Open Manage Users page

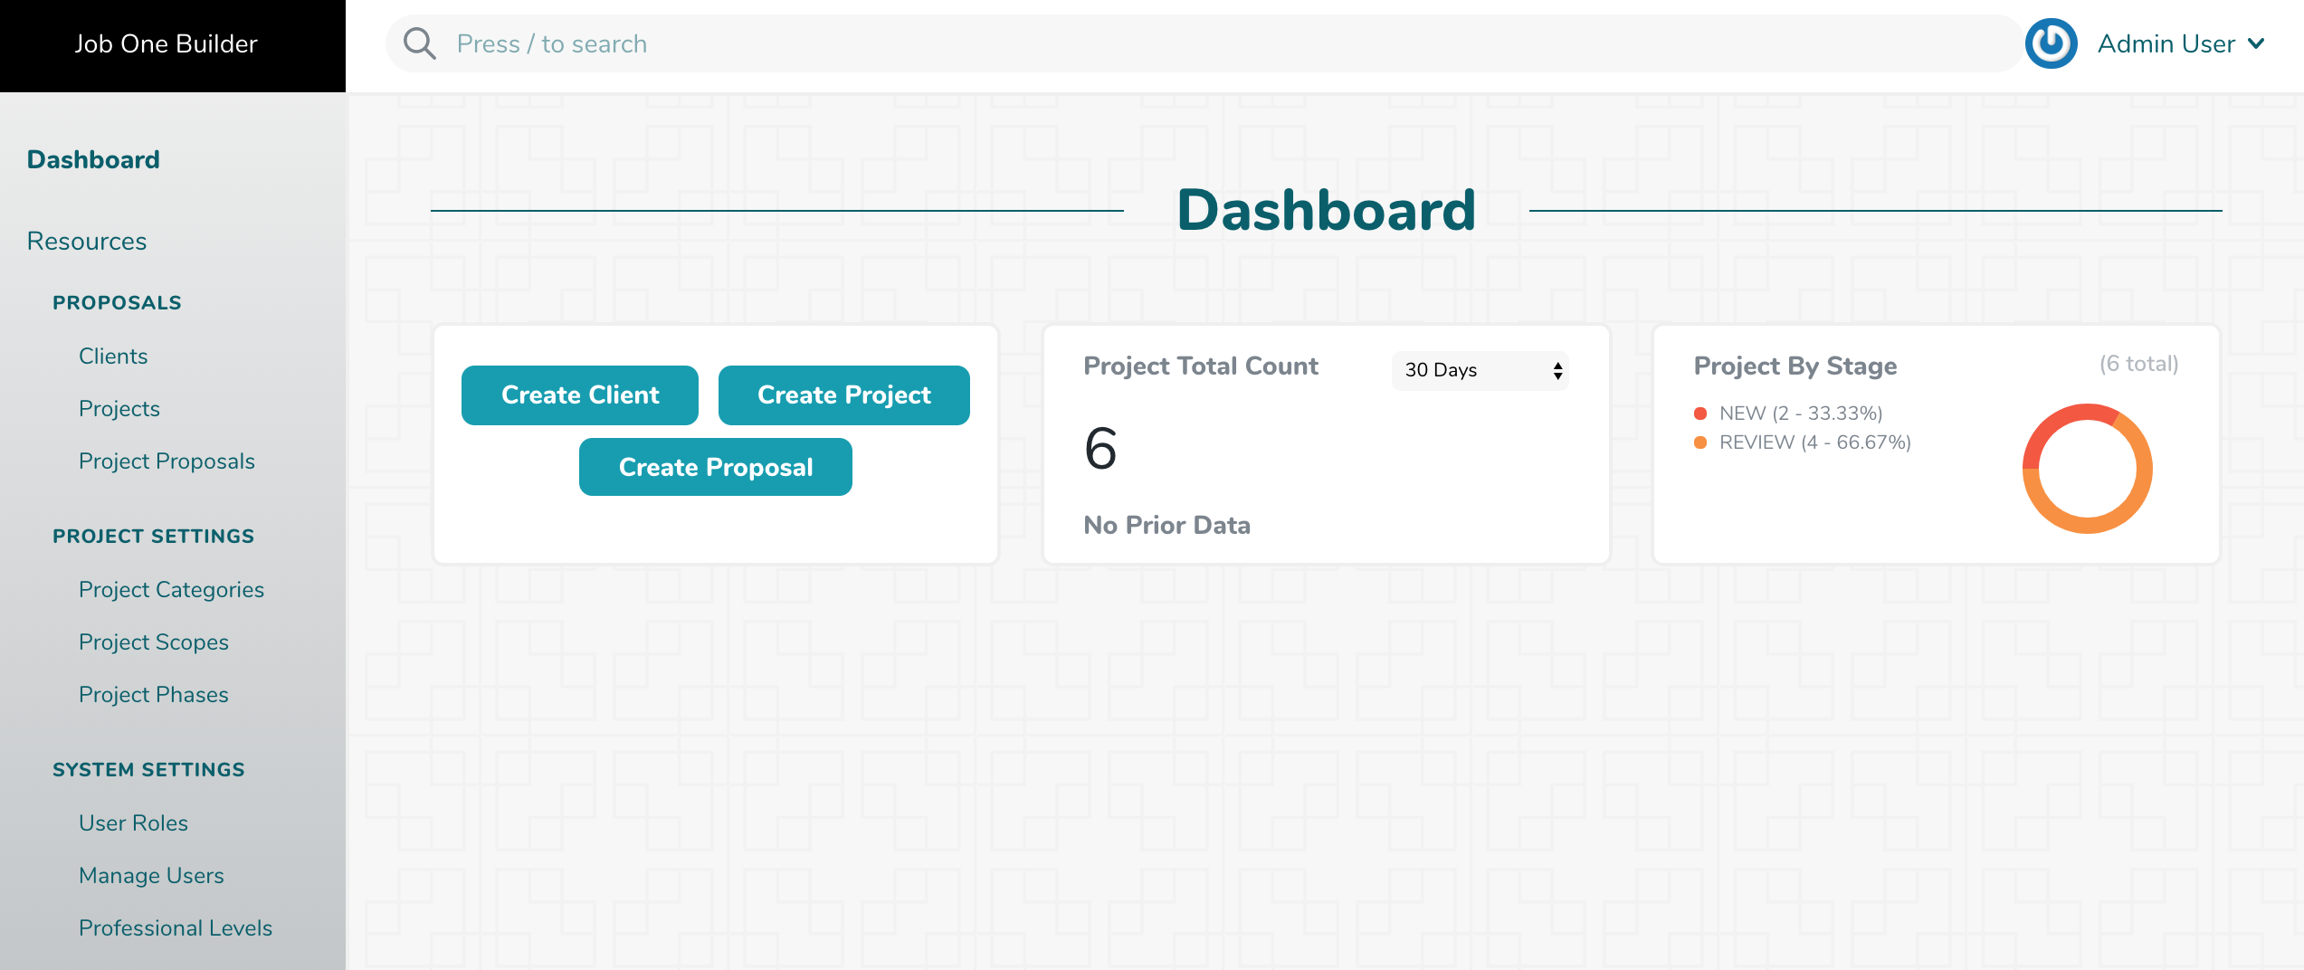coord(151,875)
